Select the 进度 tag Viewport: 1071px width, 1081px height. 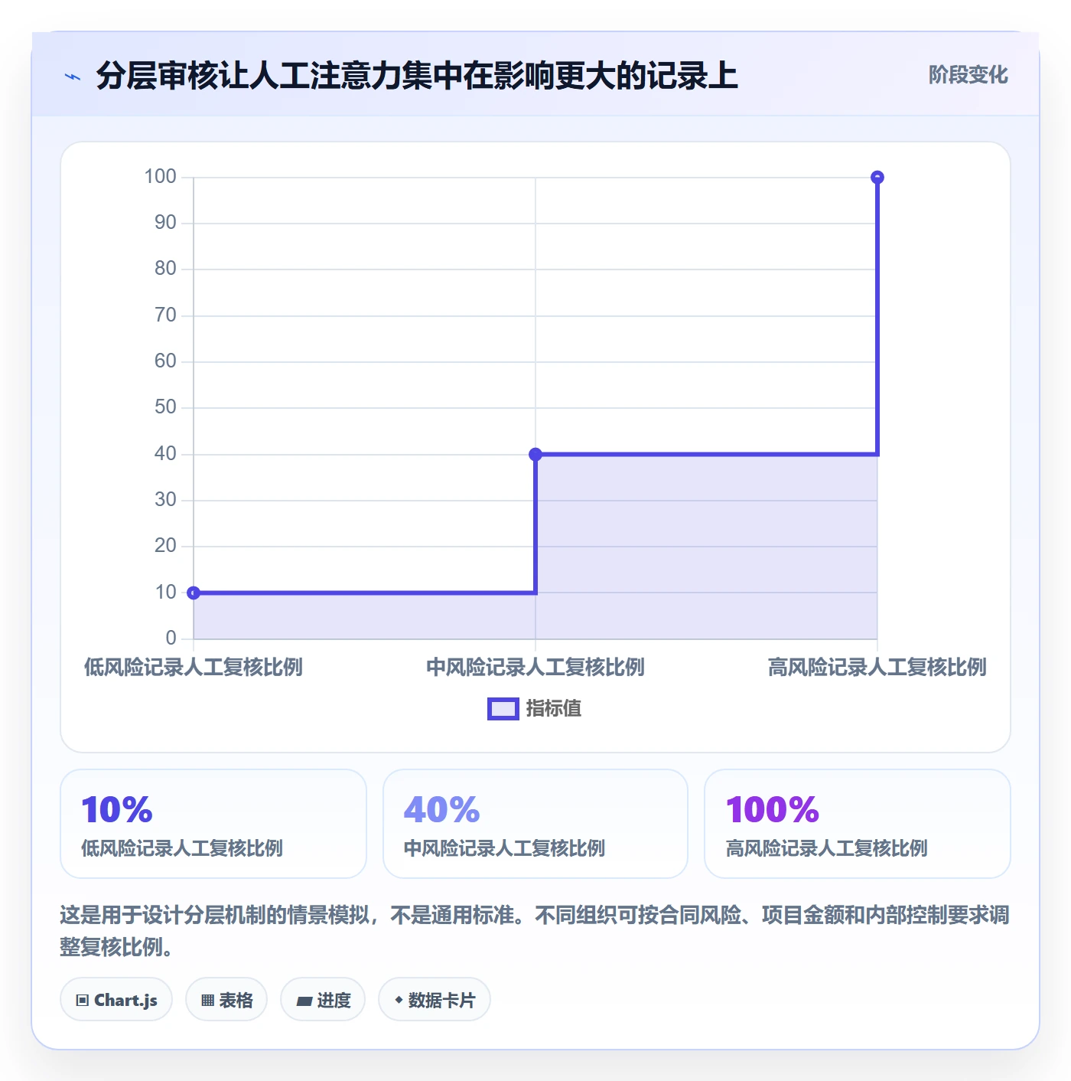click(323, 1000)
